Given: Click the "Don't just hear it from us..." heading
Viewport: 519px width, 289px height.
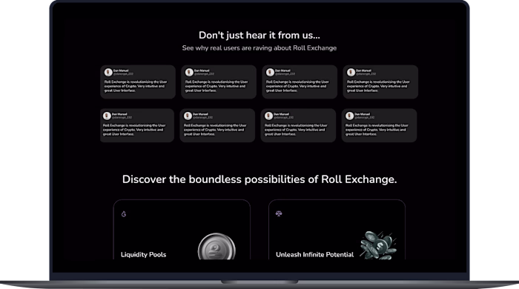Looking at the screenshot, I should (259, 35).
